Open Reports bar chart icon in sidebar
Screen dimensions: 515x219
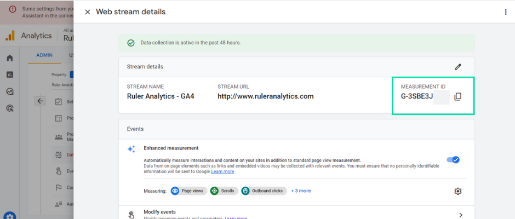10,75
